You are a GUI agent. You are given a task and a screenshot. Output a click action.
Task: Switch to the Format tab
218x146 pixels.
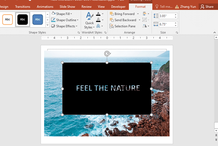click(140, 7)
